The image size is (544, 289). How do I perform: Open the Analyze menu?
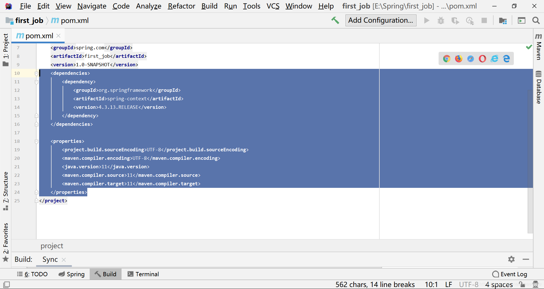[148, 6]
